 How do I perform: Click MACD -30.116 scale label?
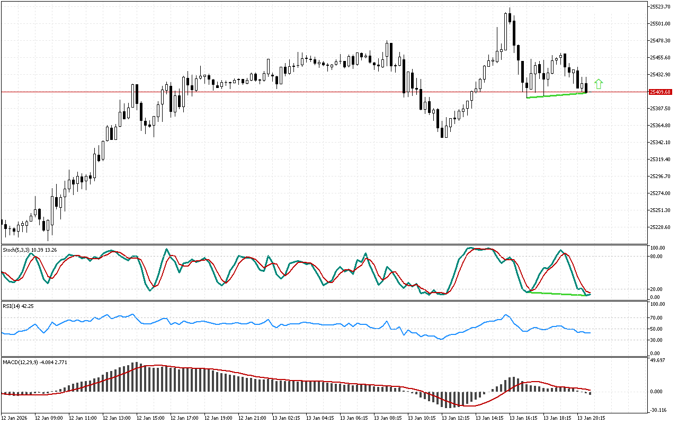click(x=658, y=410)
